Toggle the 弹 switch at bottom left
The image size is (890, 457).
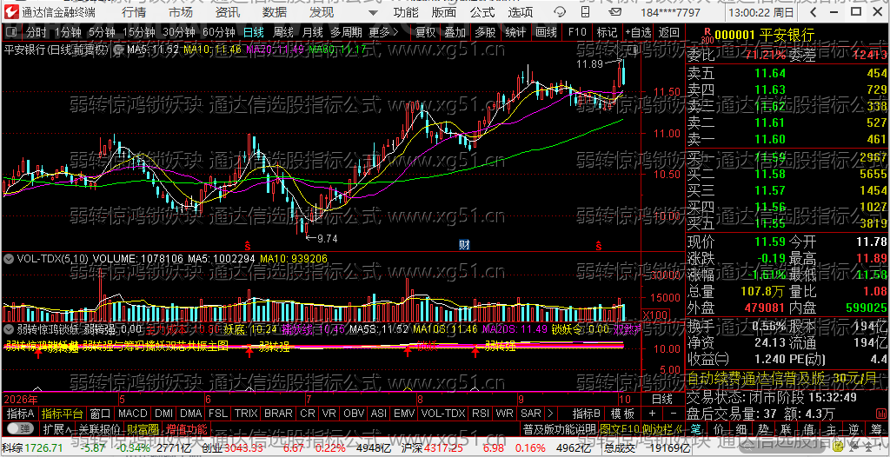[x=20, y=427]
